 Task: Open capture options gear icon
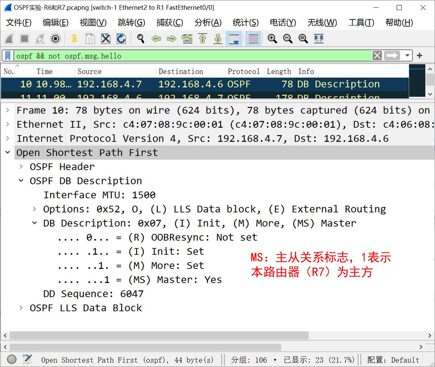tap(55, 39)
